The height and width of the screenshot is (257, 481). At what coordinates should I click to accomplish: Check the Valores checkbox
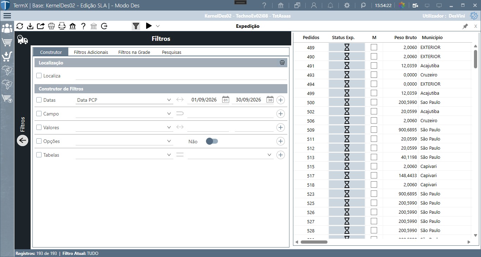click(x=39, y=127)
